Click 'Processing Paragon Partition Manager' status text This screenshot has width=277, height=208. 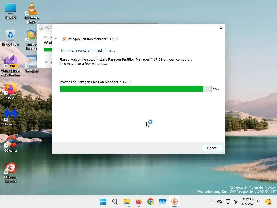click(x=95, y=82)
